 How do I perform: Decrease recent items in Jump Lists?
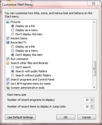point(92,108)
